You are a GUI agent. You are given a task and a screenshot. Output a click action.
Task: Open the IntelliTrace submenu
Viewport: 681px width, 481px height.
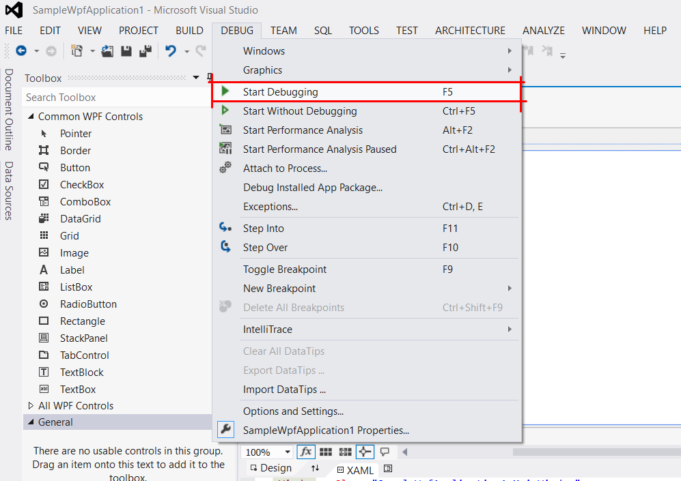coord(367,330)
